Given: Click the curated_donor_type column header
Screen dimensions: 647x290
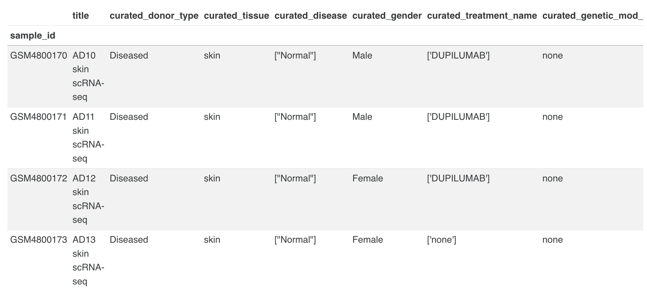Looking at the screenshot, I should (x=154, y=16).
